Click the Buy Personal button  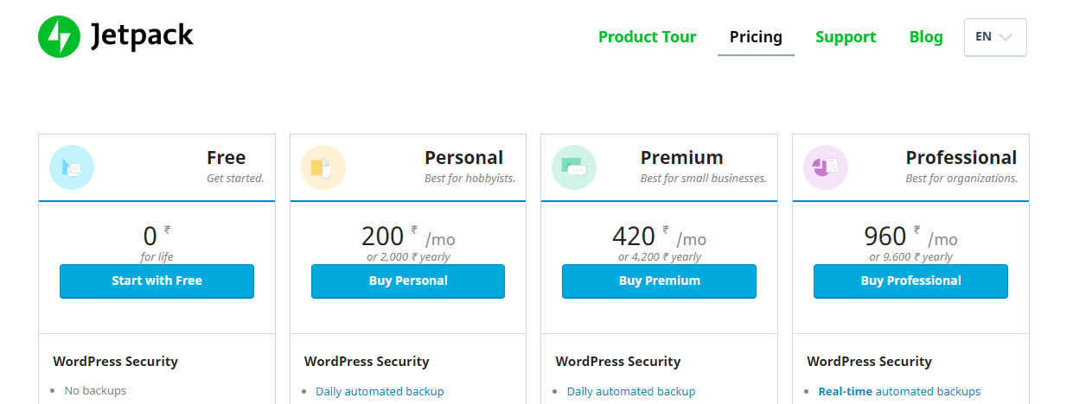[408, 281]
